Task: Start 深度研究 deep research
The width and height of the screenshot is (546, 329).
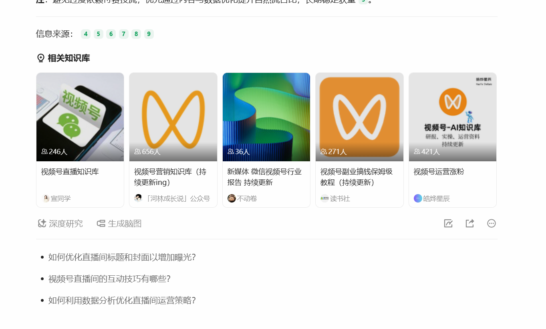Action: click(60, 223)
